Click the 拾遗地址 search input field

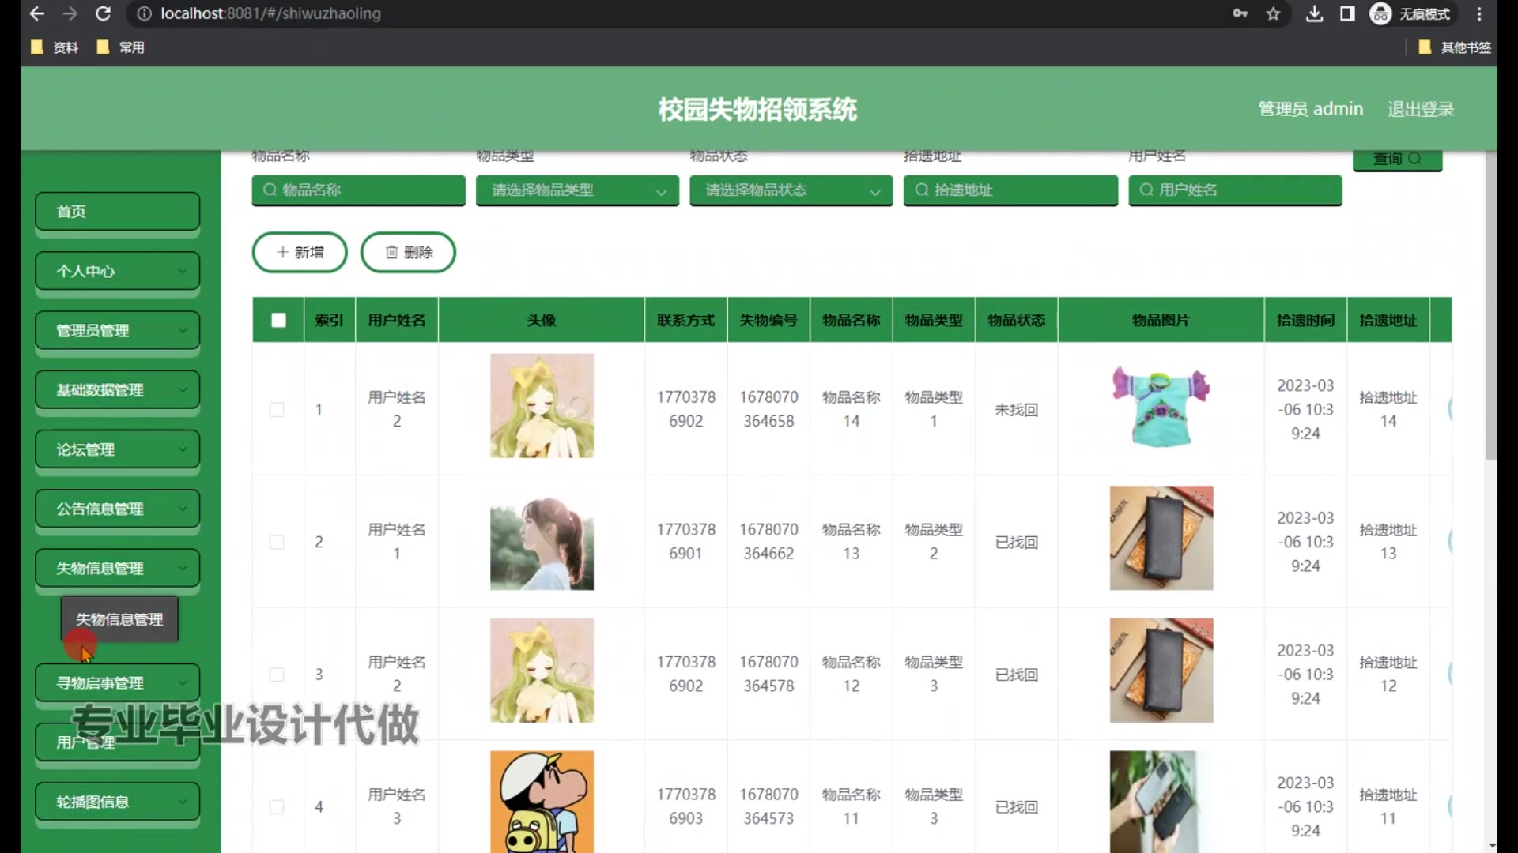pos(1010,190)
